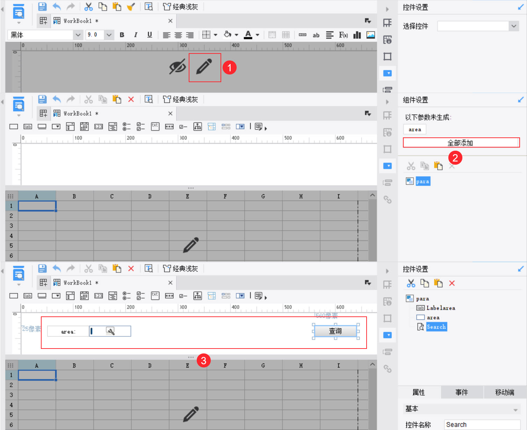The height and width of the screenshot is (430, 527).
Task: Select the area: label on the parameter pane
Action: click(x=68, y=331)
